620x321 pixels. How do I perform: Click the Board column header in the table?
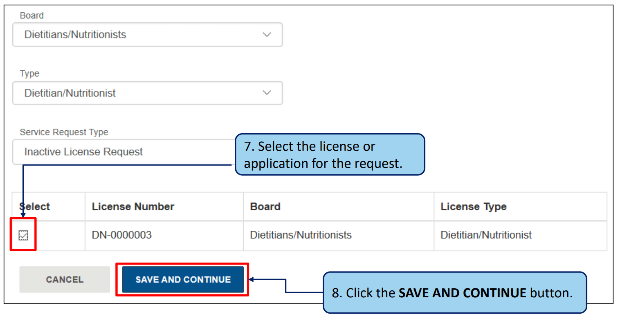click(265, 207)
